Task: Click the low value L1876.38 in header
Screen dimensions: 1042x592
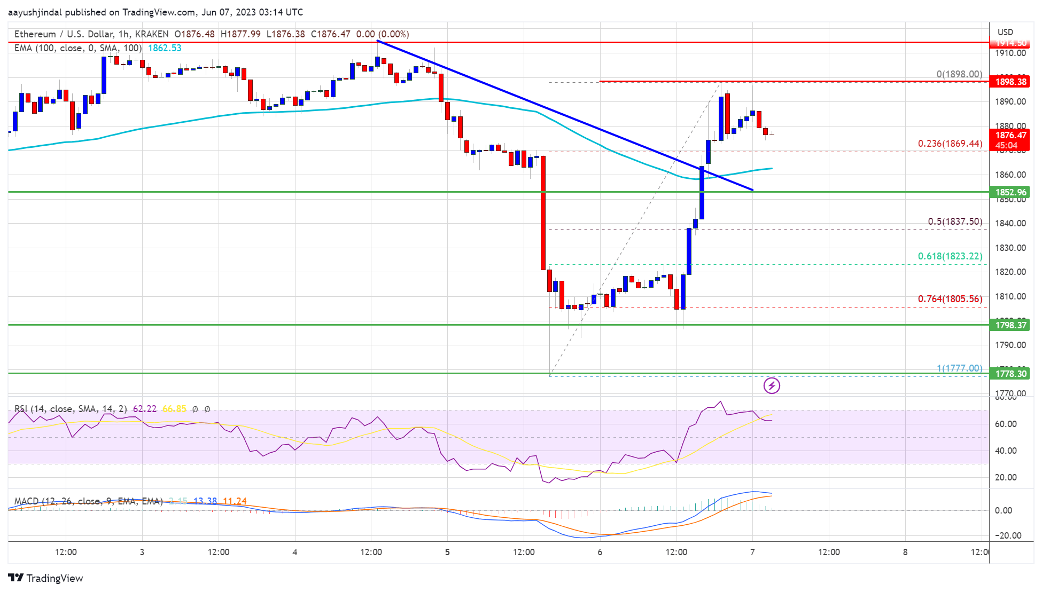Action: [286, 34]
